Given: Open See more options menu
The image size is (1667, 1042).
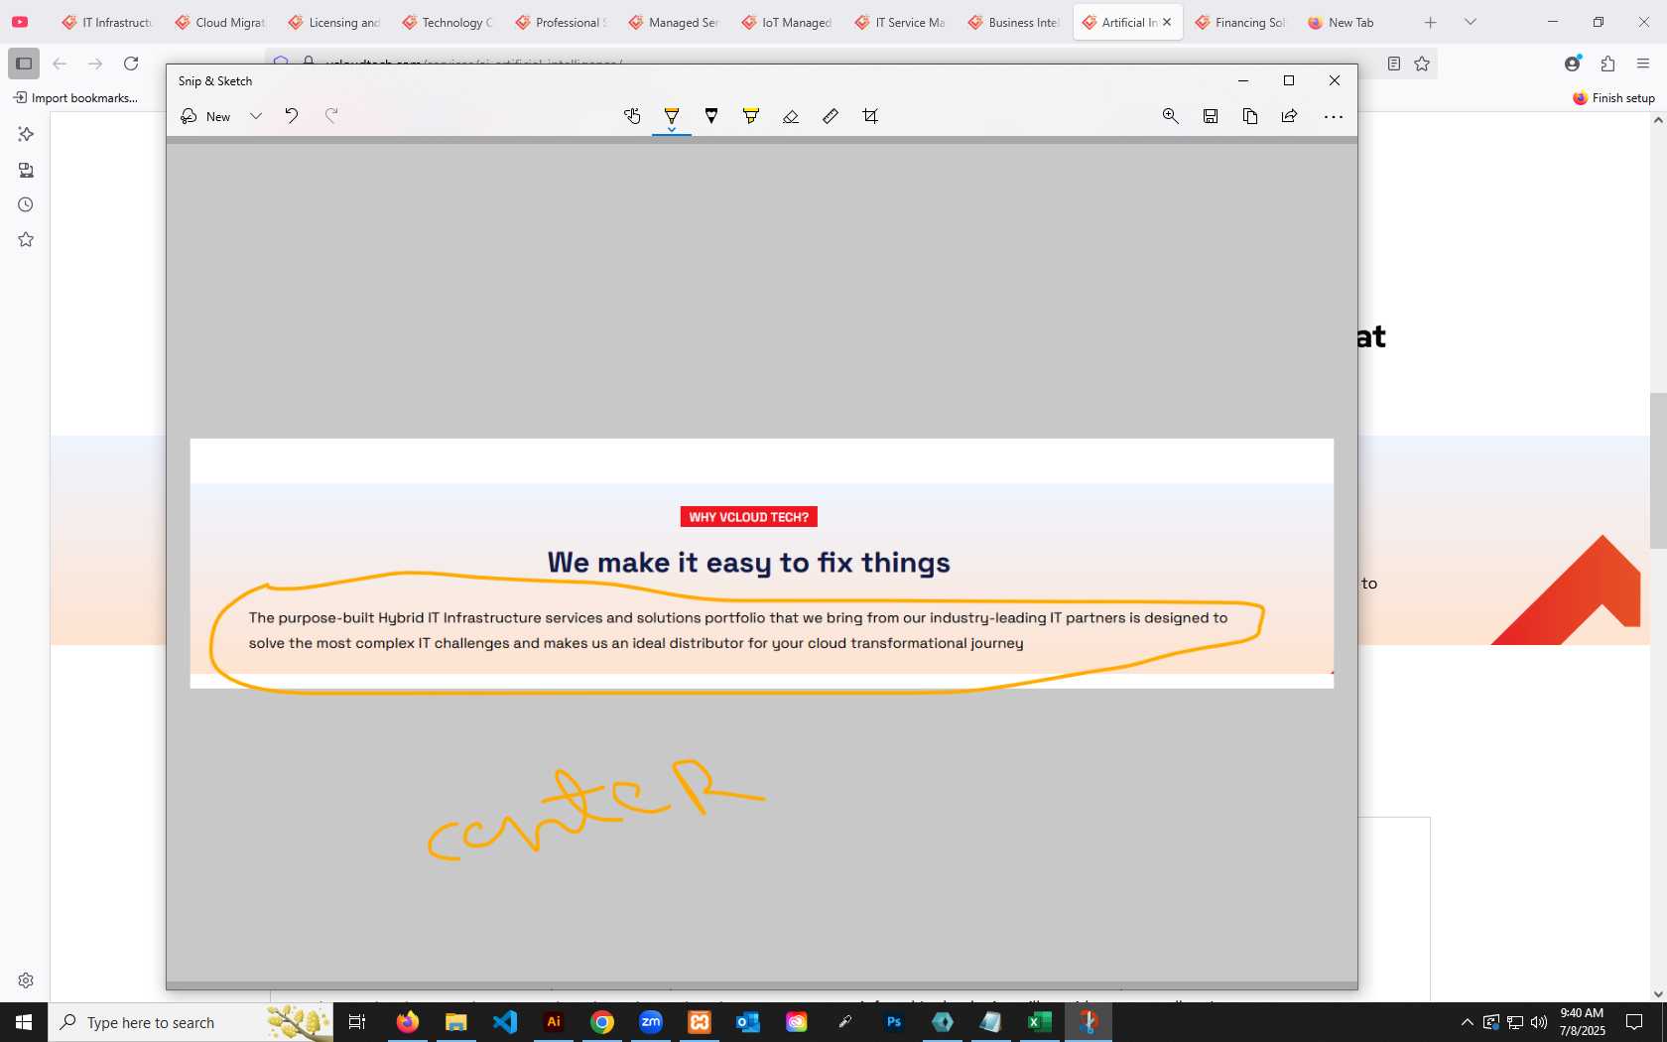Looking at the screenshot, I should 1334,116.
